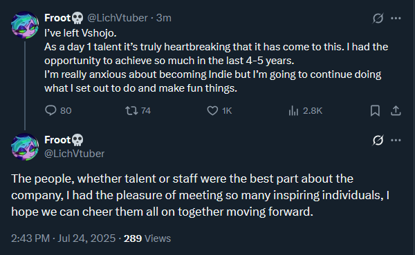Screen dimensions: 415x255
Task: Open @LichVtuber handle in first tweet
Action: click(x=118, y=18)
